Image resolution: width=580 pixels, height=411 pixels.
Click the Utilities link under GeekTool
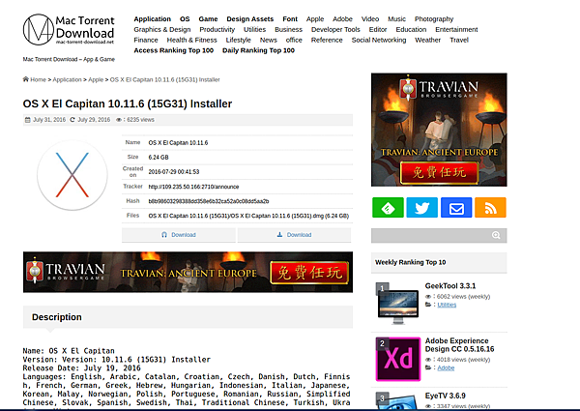click(447, 305)
